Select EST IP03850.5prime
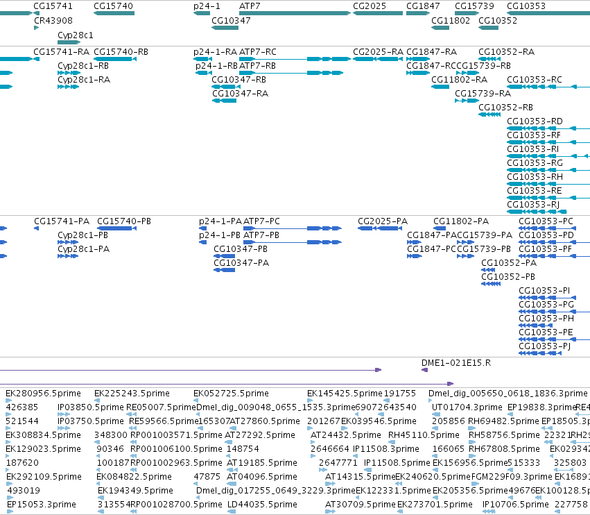This screenshot has width=590, height=515. 64,414
